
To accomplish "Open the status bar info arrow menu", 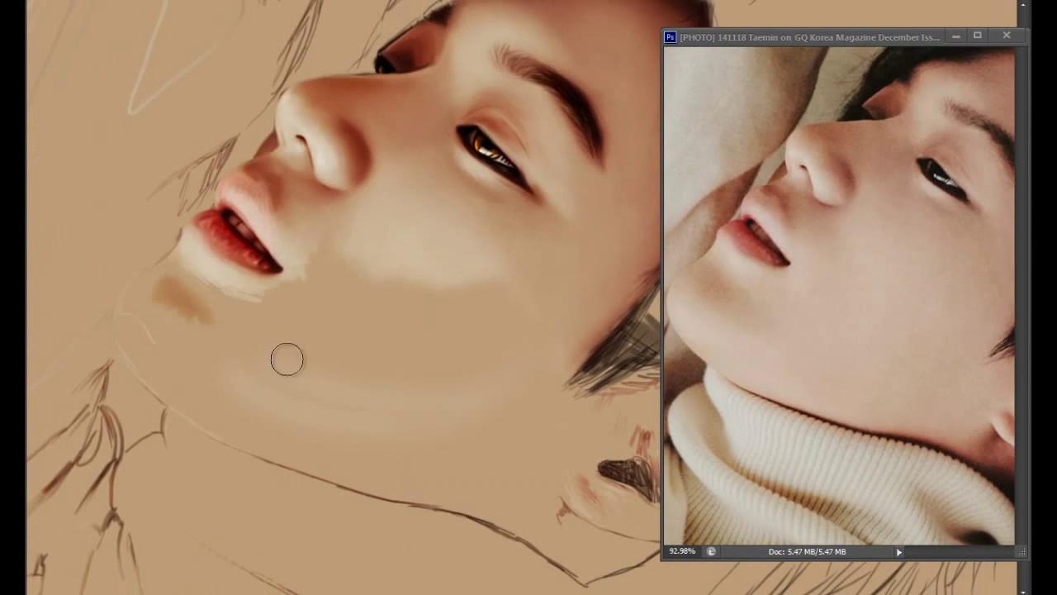I will (898, 552).
